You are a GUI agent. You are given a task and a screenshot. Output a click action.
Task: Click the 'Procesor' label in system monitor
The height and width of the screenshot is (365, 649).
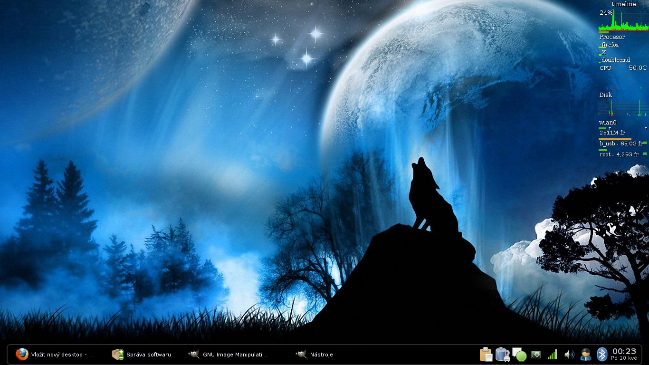612,37
